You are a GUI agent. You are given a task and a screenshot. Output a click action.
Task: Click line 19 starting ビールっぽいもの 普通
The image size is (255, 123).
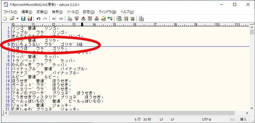[x=58, y=101]
